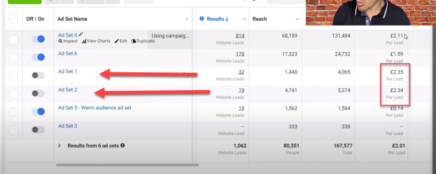Turn off the Ad Set 5 warm audience toggle
This screenshot has height=174, width=436.
38,111
